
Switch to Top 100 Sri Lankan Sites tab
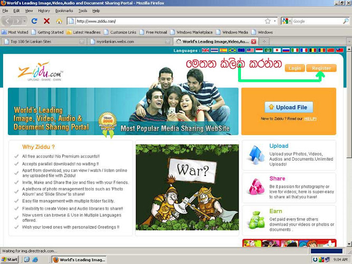(43, 42)
